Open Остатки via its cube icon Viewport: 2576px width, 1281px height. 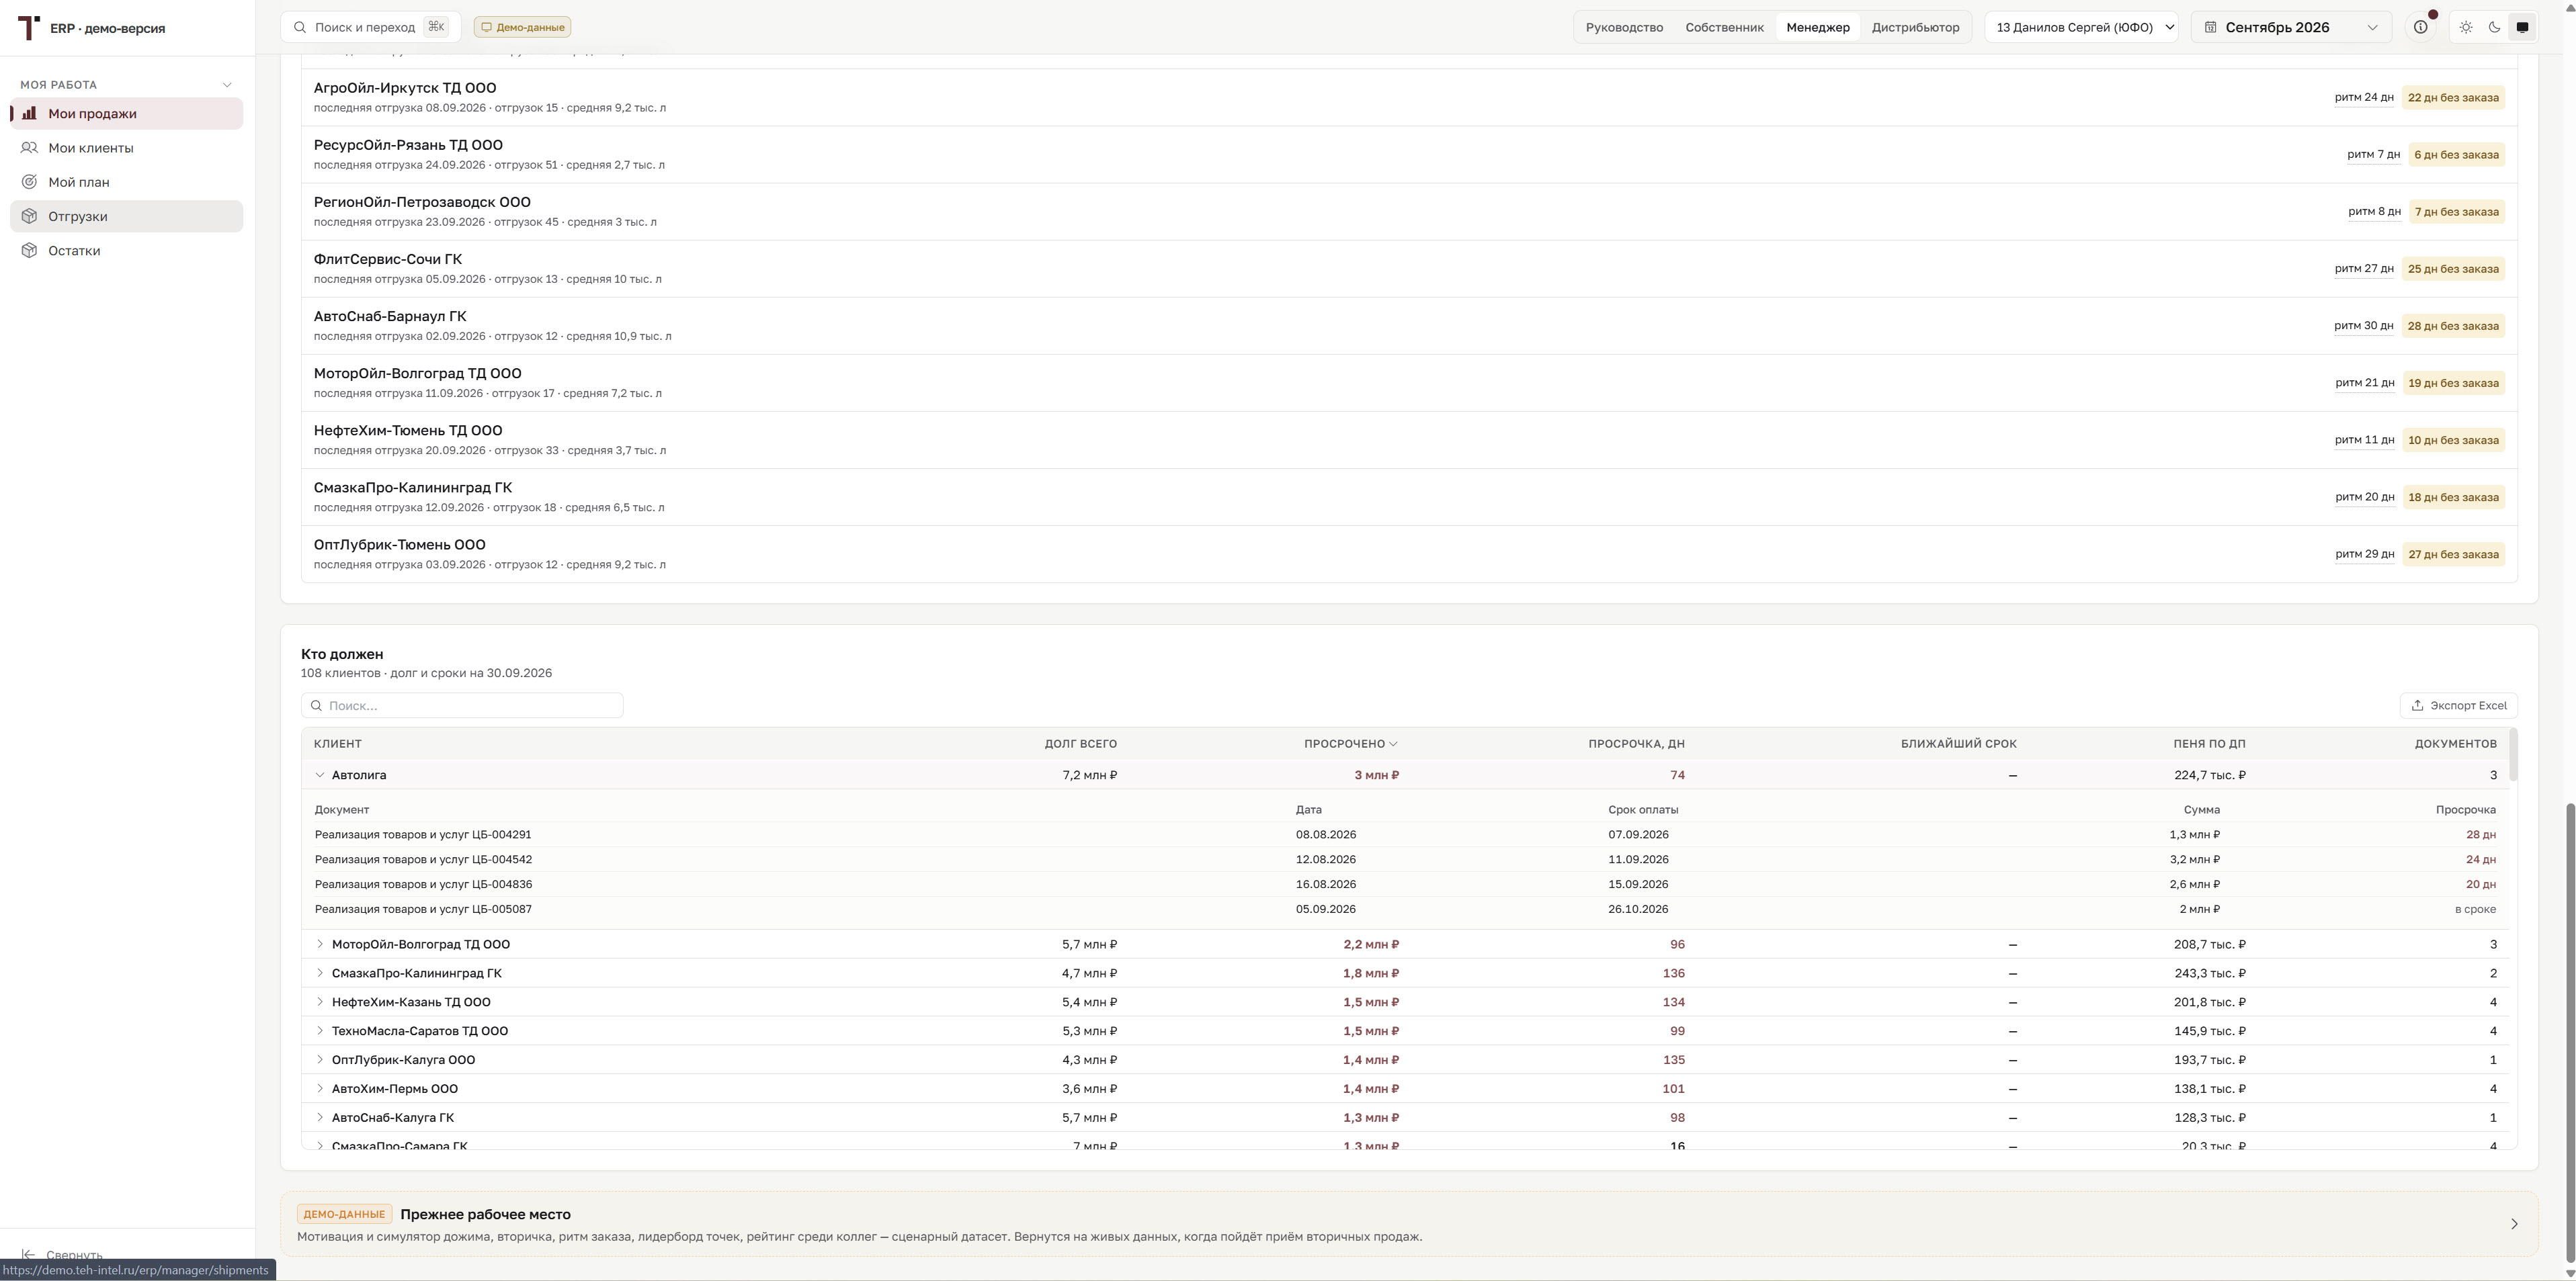(30, 251)
